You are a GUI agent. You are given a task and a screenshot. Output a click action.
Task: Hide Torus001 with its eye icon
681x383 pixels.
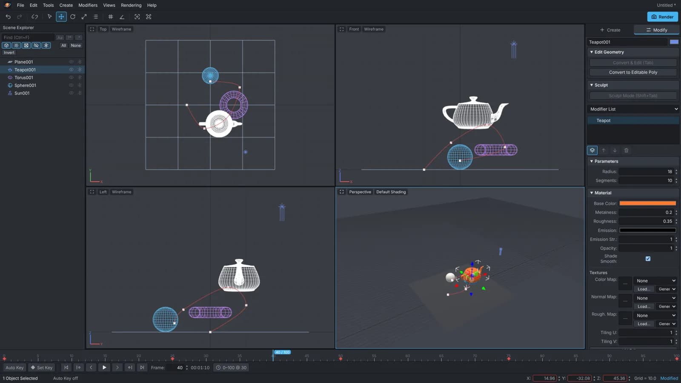point(71,77)
